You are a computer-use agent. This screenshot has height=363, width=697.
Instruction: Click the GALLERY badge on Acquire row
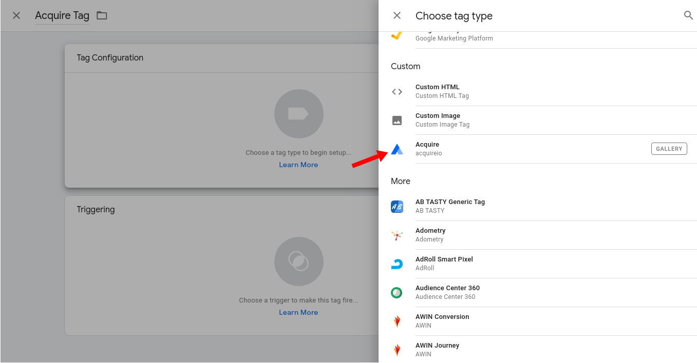click(669, 149)
